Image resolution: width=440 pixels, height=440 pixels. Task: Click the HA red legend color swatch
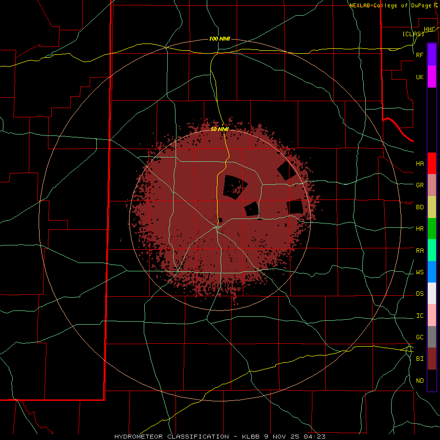(x=432, y=163)
